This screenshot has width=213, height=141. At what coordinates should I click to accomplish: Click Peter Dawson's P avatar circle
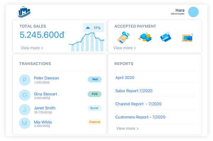point(24,80)
